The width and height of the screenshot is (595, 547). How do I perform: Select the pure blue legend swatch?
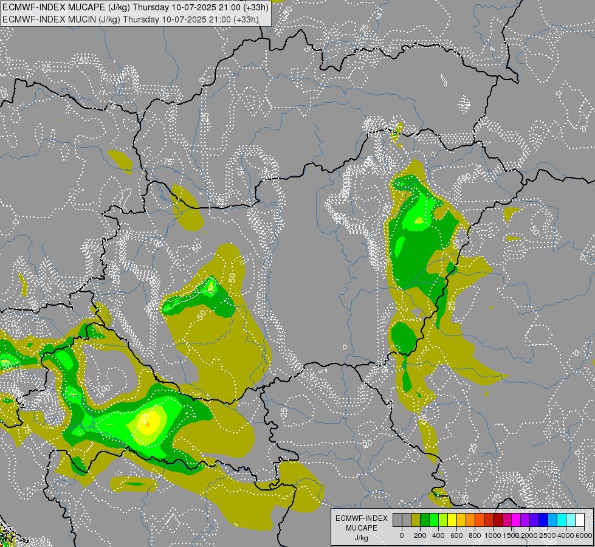543,520
